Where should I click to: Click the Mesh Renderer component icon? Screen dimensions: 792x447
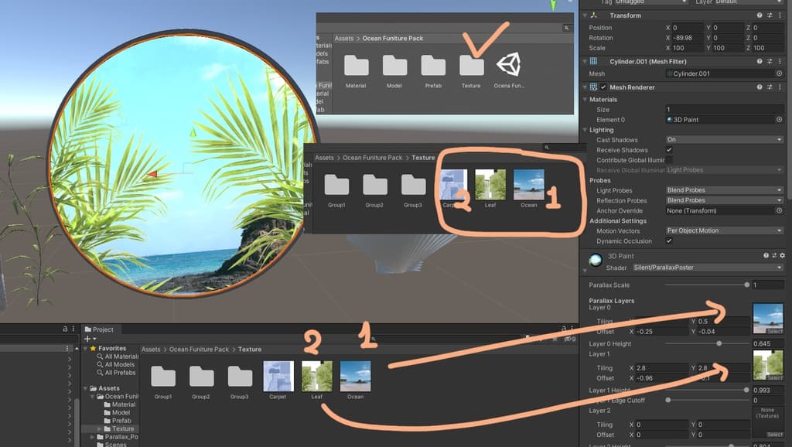pyautogui.click(x=594, y=87)
